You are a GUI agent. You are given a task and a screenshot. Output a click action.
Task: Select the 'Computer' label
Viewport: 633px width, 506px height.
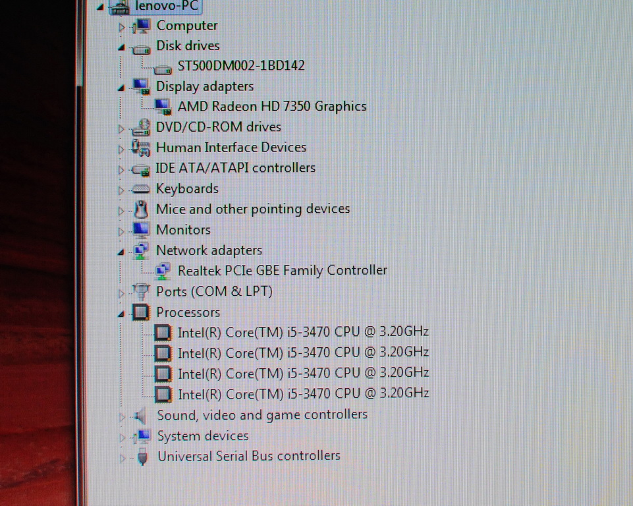pos(187,26)
